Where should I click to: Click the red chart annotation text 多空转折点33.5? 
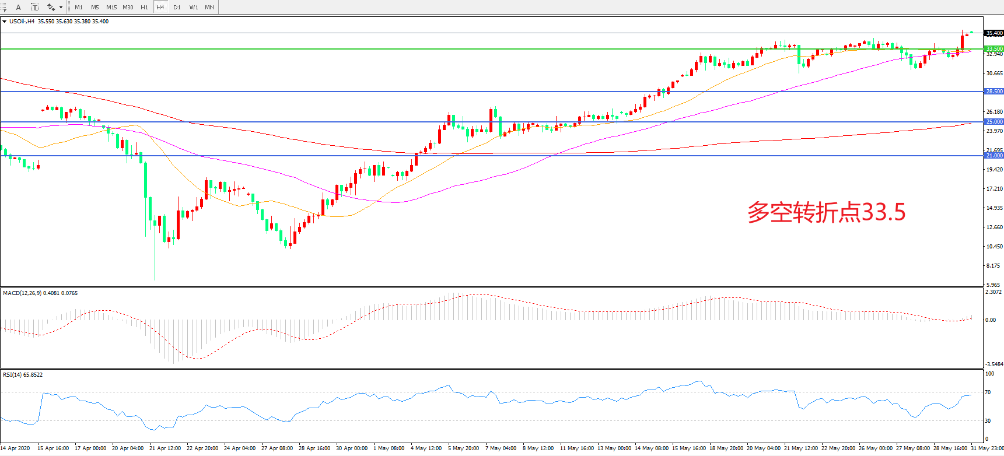click(x=826, y=212)
